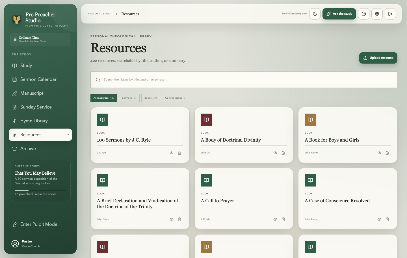407x258 pixels.
Task: Click kiefer.likens@me.com account email
Action: (x=295, y=14)
